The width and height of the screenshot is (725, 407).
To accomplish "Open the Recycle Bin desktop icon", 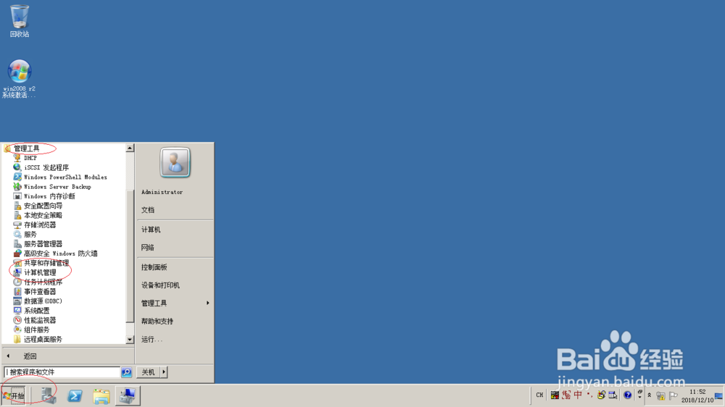I will 20,21.
